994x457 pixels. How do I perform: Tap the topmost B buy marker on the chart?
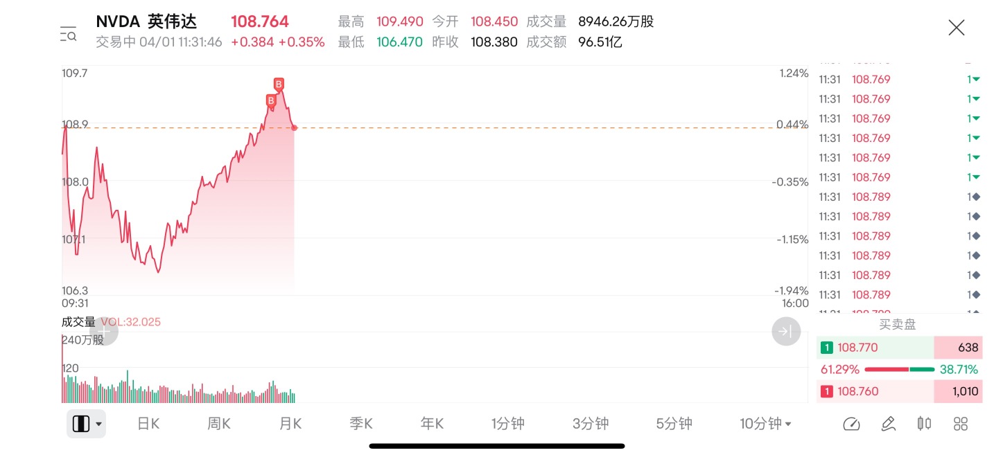pyautogui.click(x=279, y=84)
